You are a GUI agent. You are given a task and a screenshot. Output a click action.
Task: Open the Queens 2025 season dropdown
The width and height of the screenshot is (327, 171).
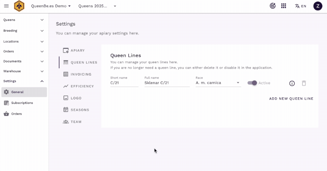coord(97,6)
